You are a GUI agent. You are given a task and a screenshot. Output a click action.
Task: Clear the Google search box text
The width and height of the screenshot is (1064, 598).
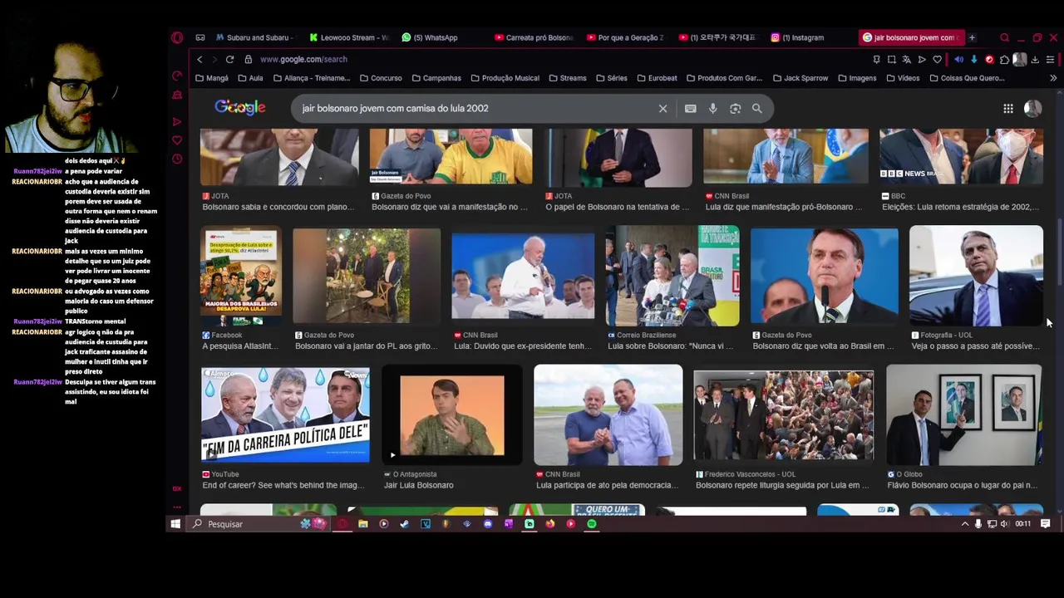663,109
